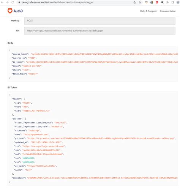Bookmark this page with the star icon

pos(140,2)
